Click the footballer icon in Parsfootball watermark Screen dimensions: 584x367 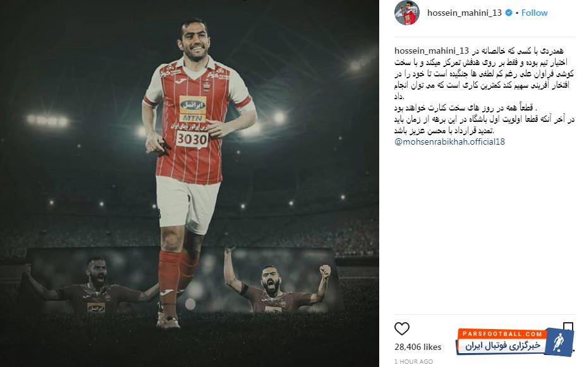(558, 342)
